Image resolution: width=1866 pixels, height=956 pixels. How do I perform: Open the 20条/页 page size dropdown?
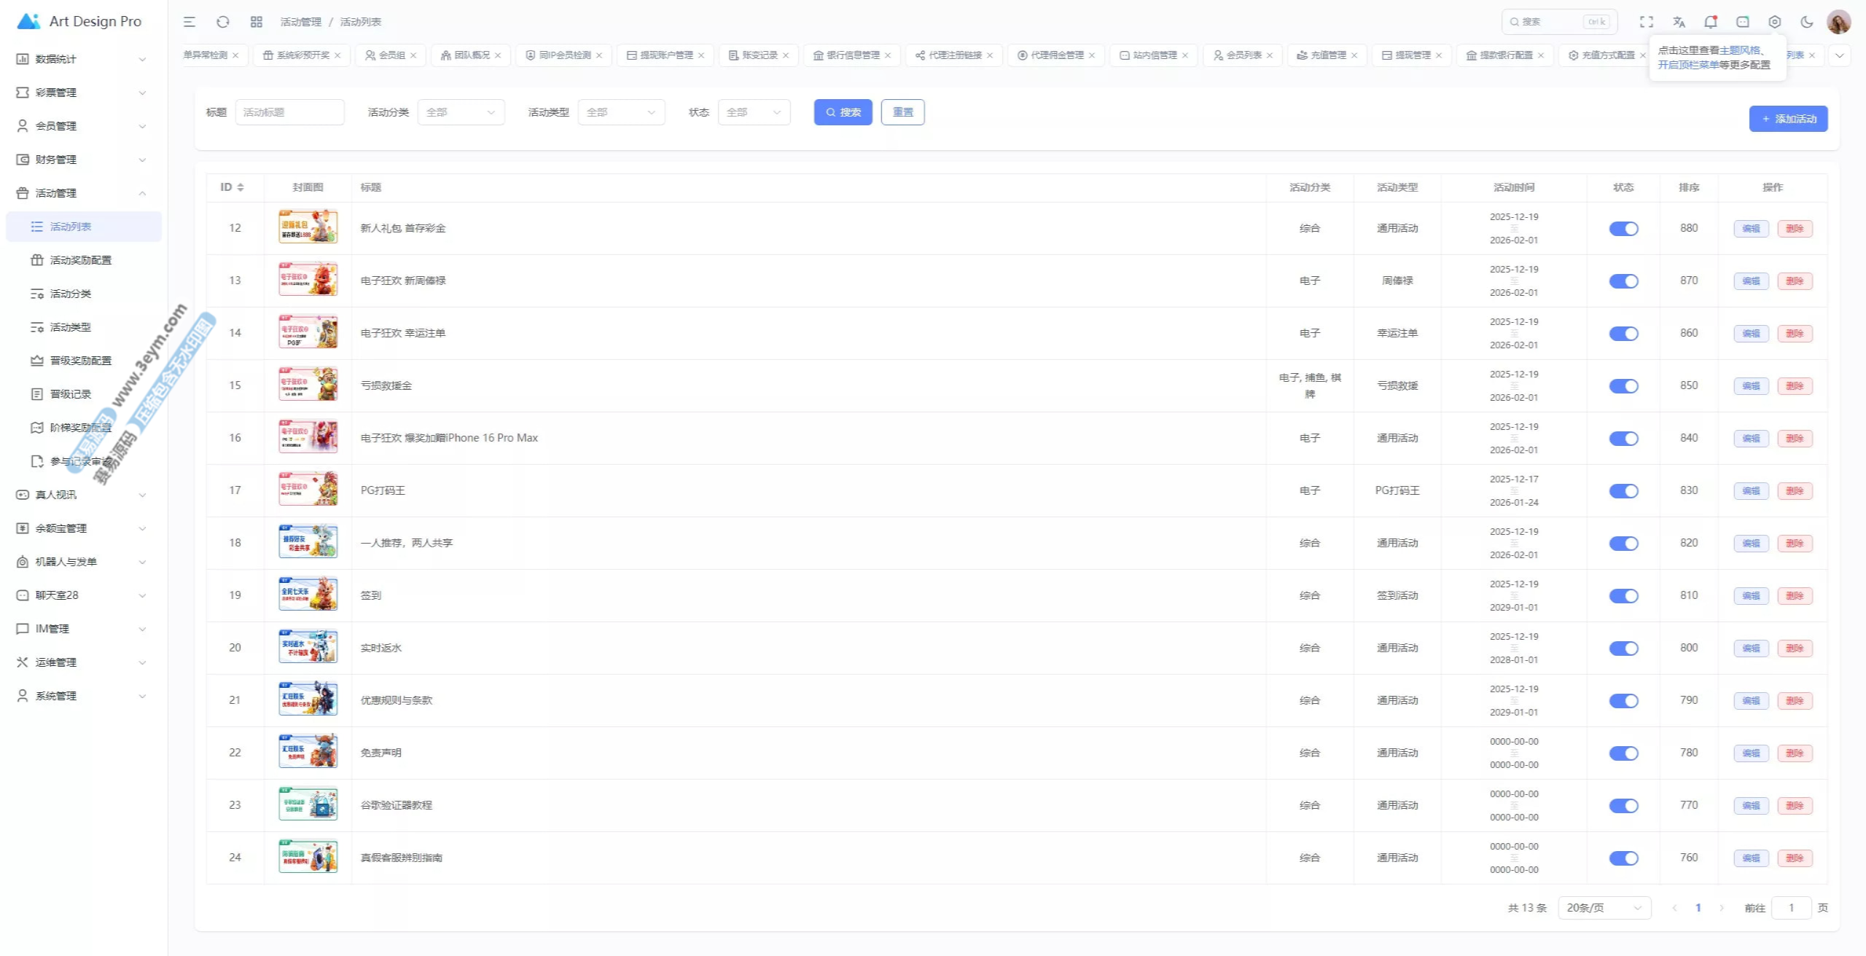[1604, 908]
